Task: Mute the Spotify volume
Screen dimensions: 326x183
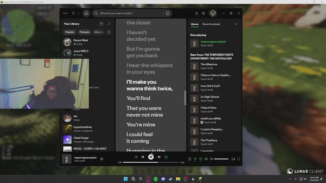Action: [211, 159]
